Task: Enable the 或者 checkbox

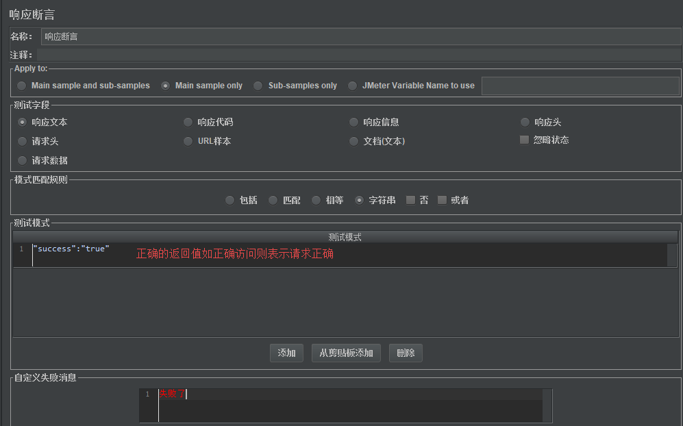Action: (442, 200)
